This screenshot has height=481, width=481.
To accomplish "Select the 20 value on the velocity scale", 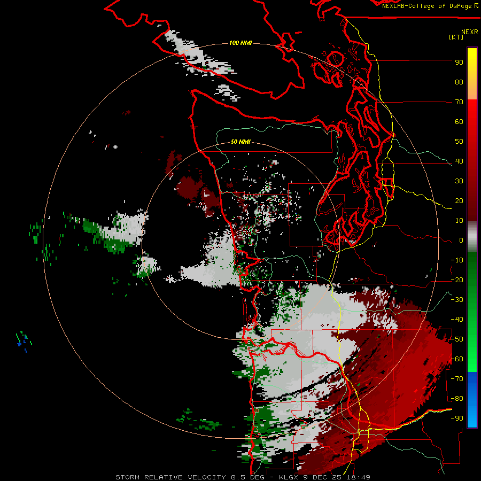I will click(459, 201).
